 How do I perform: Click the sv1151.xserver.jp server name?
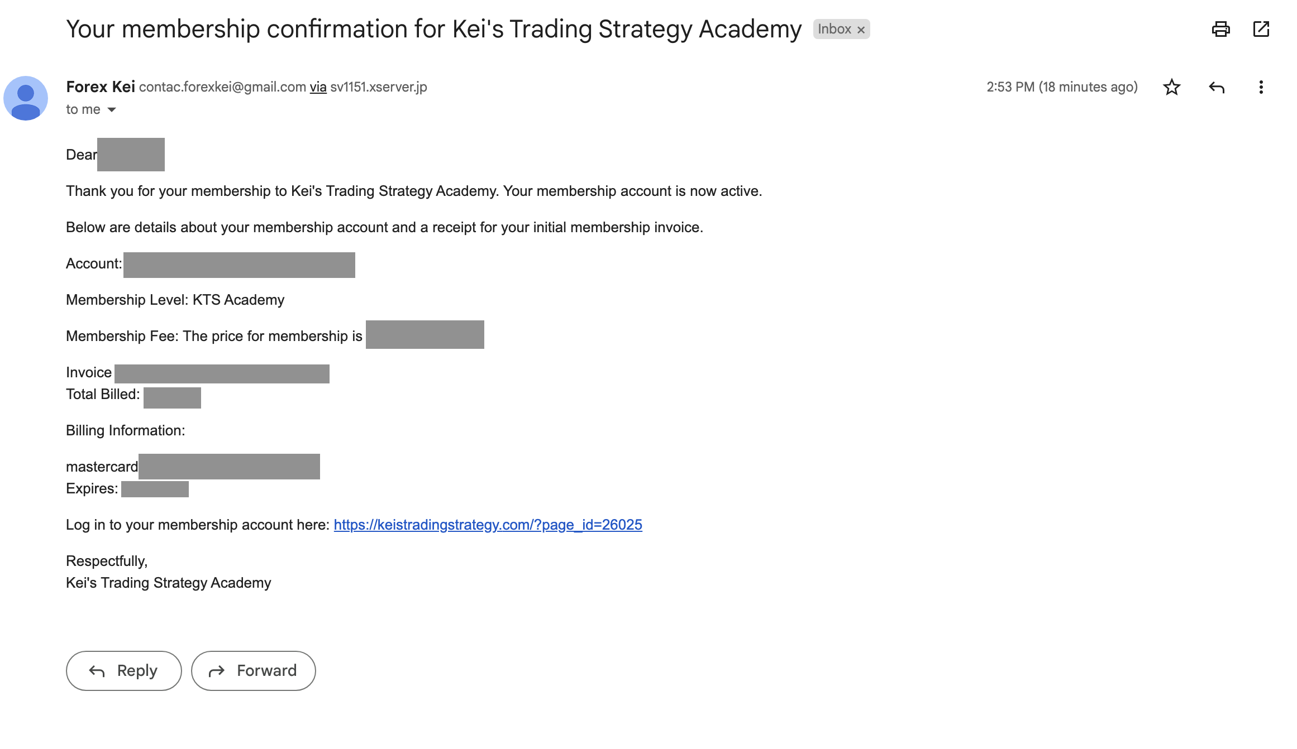click(378, 87)
